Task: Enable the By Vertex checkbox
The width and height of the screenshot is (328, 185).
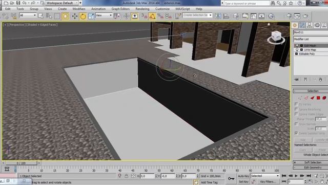Action: point(296,104)
